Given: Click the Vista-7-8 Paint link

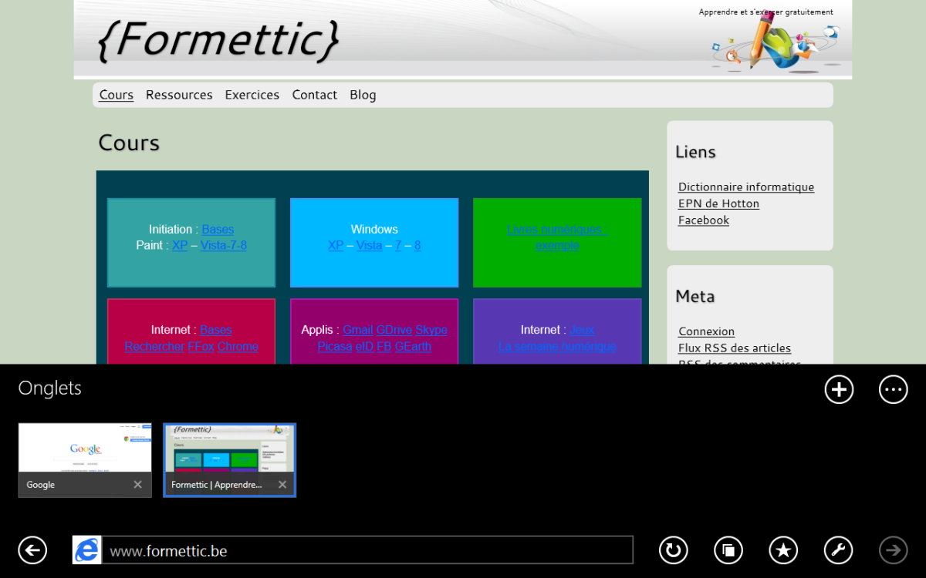Looking at the screenshot, I should 223,246.
